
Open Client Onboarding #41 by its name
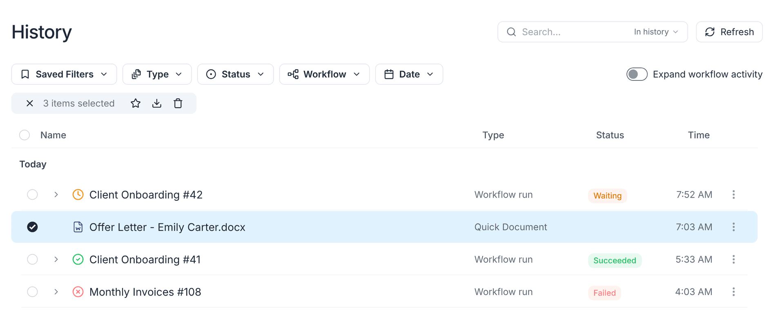[145, 260]
